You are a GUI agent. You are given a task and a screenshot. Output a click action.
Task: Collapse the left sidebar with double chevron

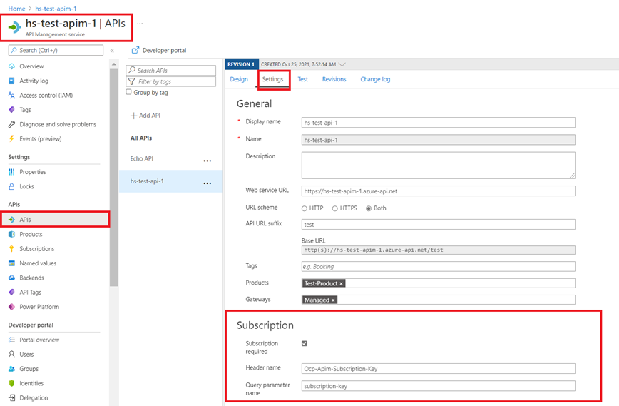coord(112,51)
